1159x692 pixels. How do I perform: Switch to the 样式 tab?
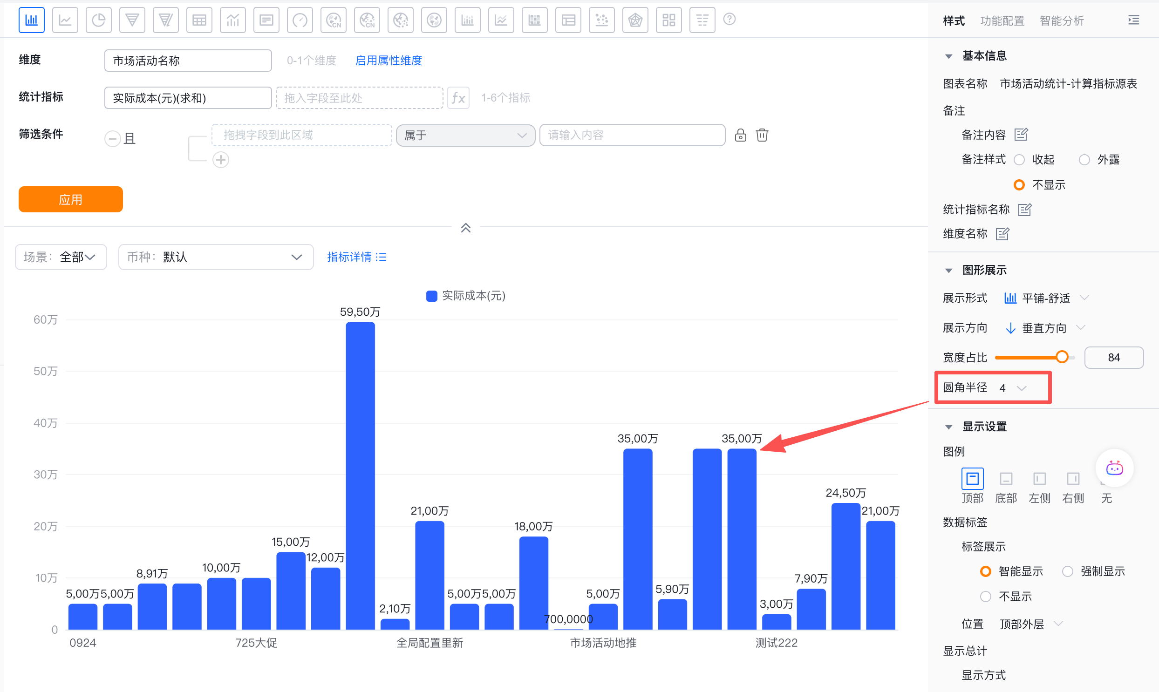click(x=954, y=20)
